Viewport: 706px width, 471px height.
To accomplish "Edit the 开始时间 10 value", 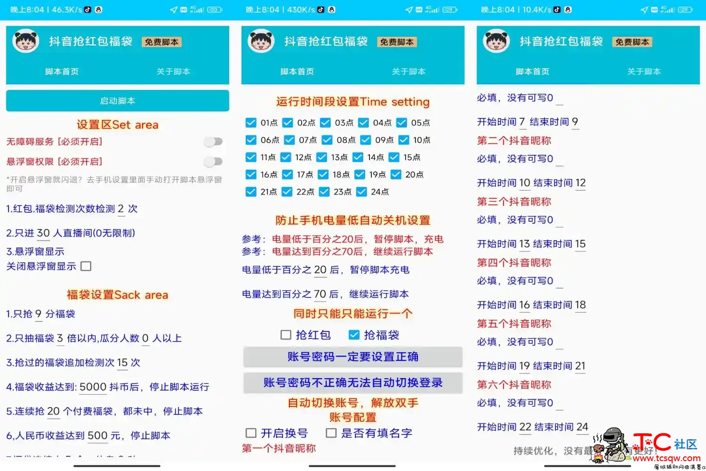I will [525, 183].
